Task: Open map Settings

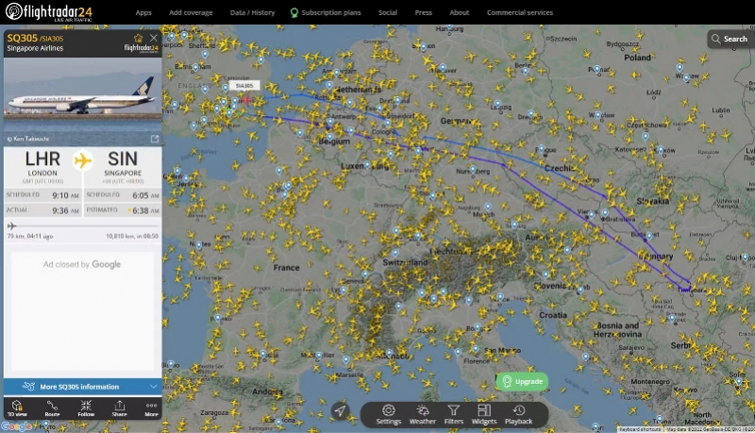Action: [389, 414]
